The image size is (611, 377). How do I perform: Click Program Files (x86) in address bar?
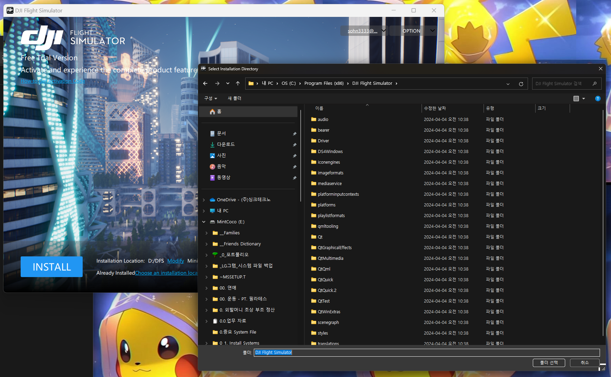coord(324,83)
